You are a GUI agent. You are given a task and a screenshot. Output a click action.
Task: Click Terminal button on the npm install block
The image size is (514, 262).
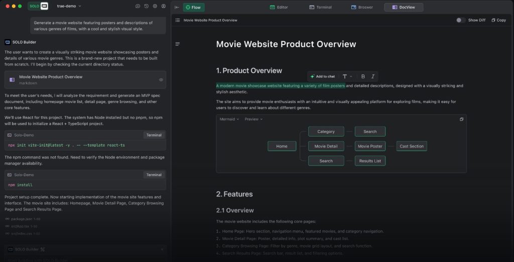[154, 175]
